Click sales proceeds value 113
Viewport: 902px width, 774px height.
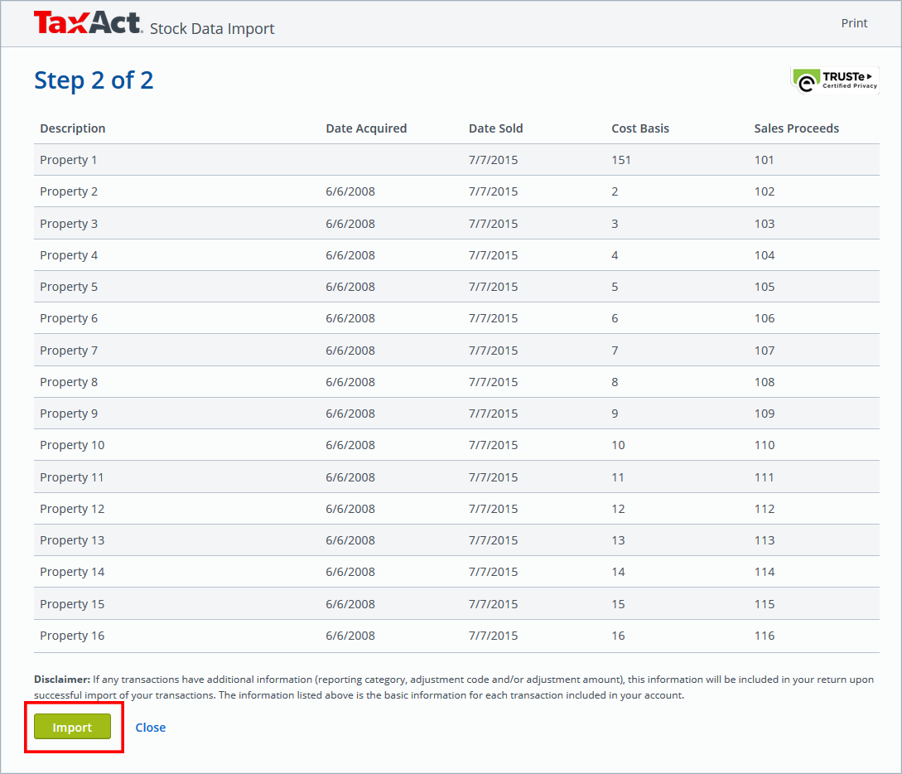pyautogui.click(x=764, y=541)
